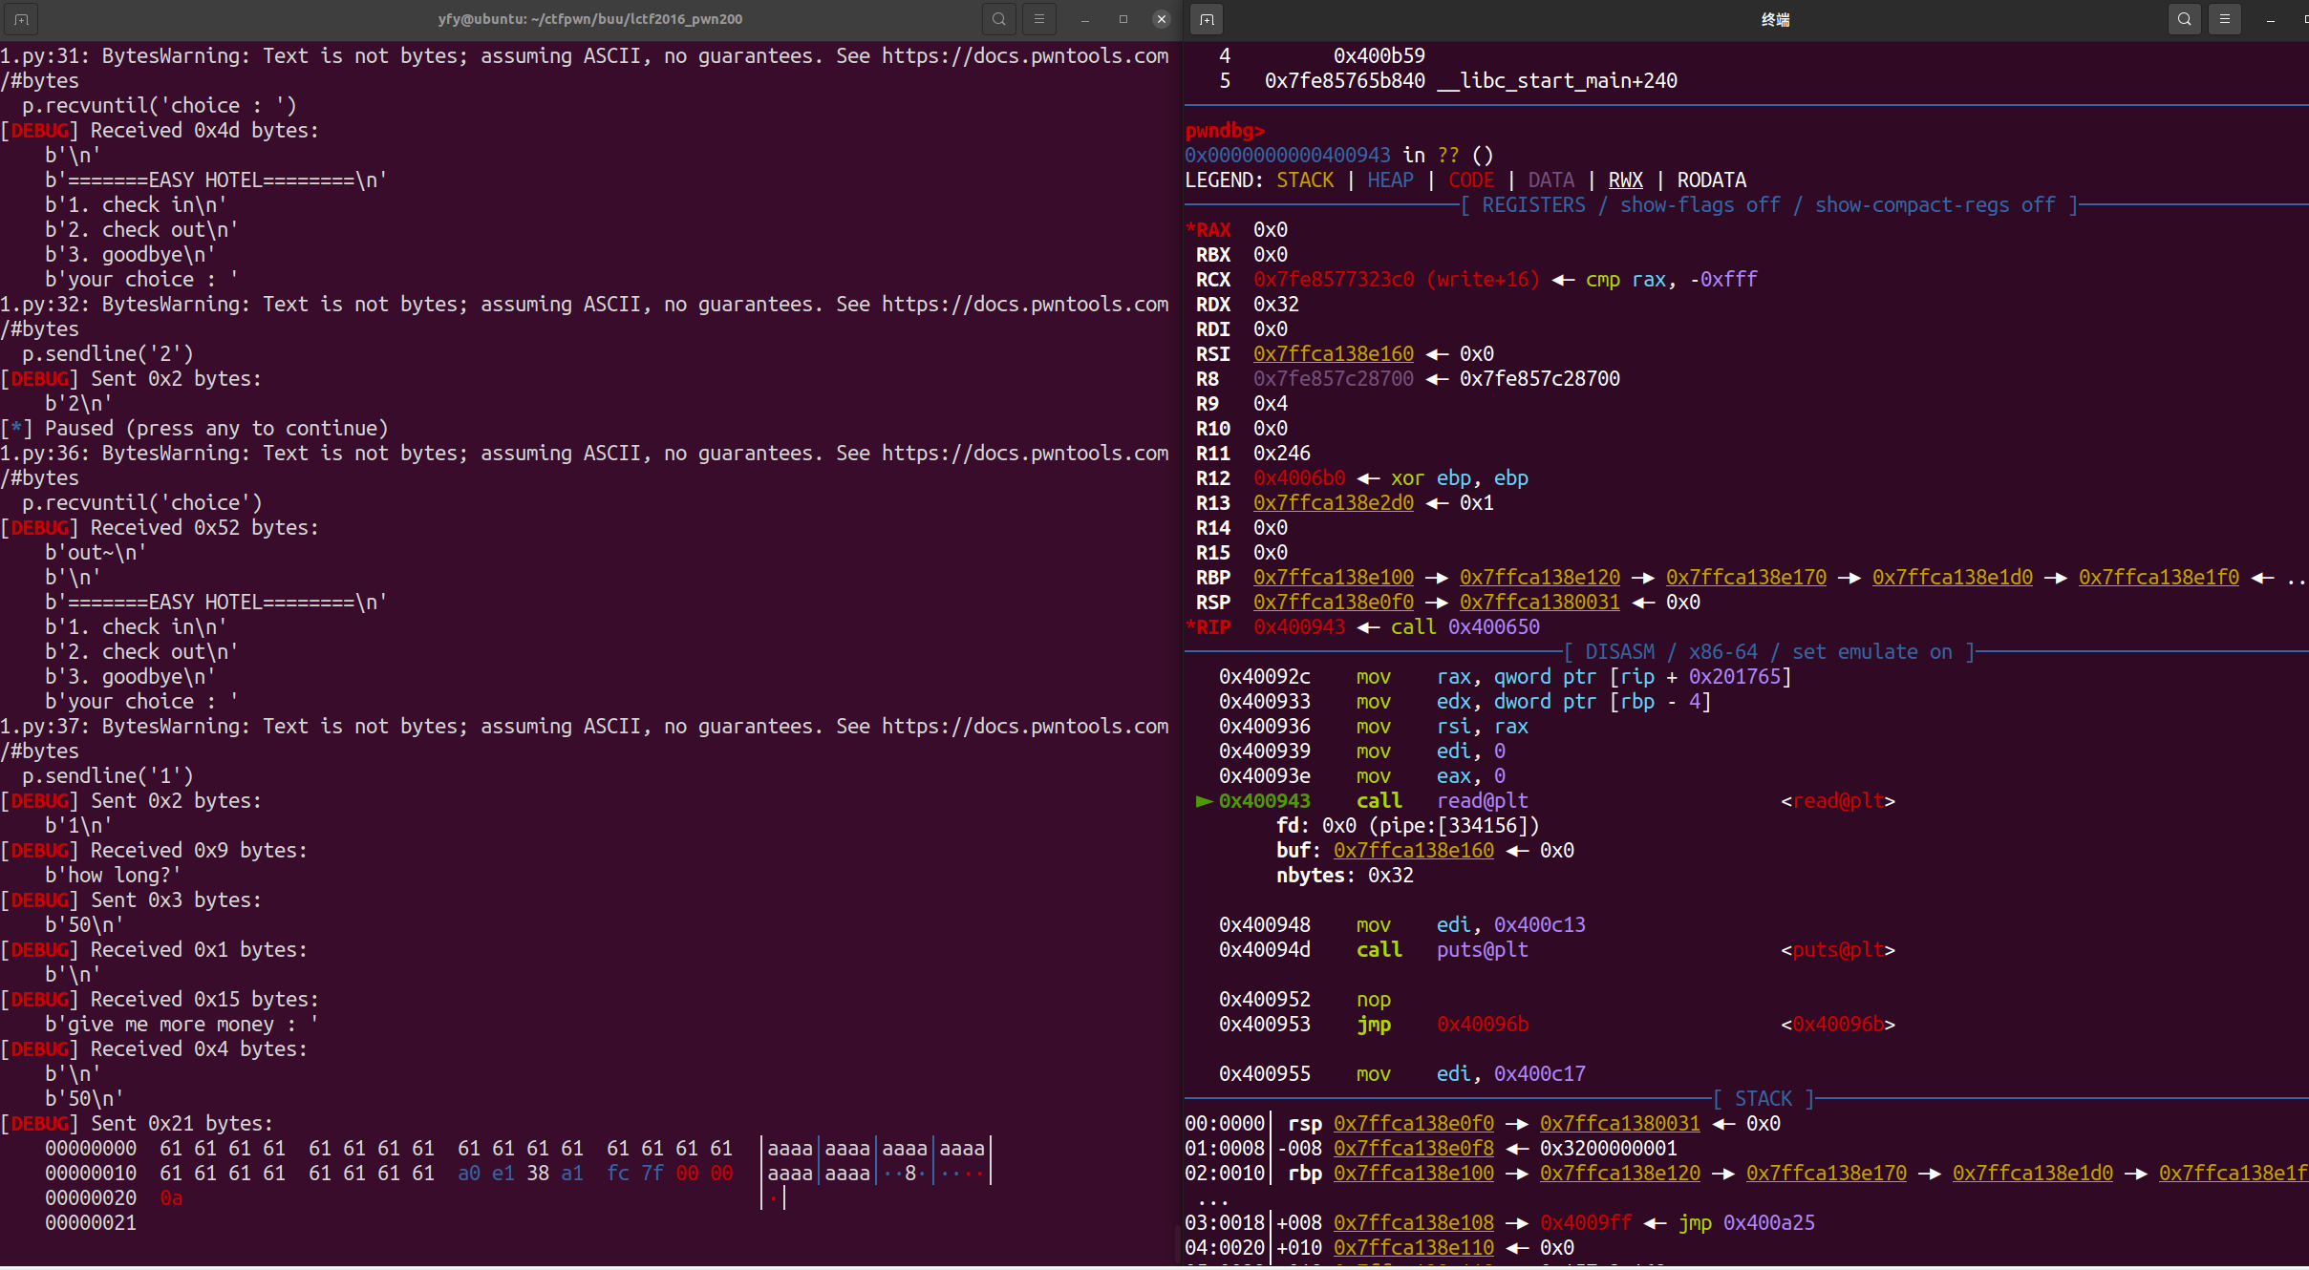
Task: Click stack value 0x4009ff
Action: pyautogui.click(x=1585, y=1223)
